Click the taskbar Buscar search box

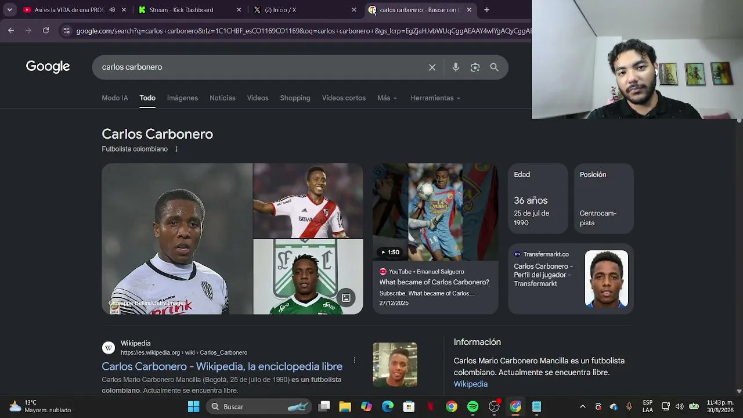(x=259, y=406)
